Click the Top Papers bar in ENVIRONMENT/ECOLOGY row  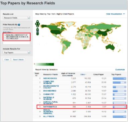(x=119, y=87)
